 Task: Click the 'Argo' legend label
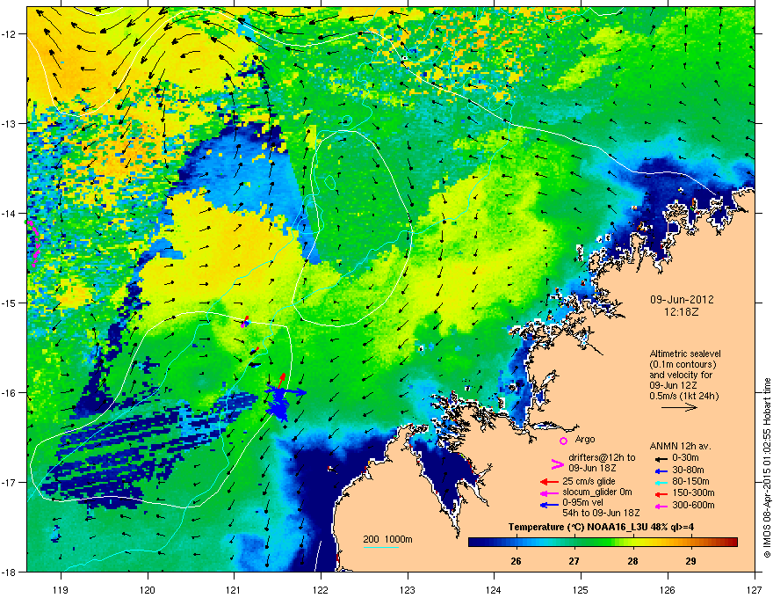click(585, 439)
